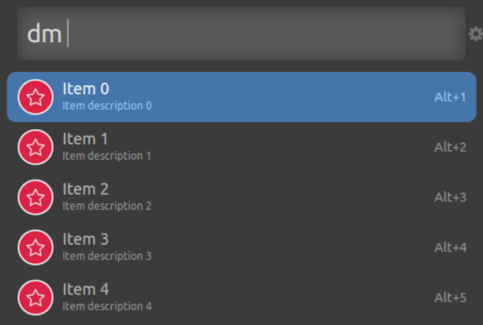Open settings via the gear icon
This screenshot has width=483, height=325.
(x=476, y=34)
